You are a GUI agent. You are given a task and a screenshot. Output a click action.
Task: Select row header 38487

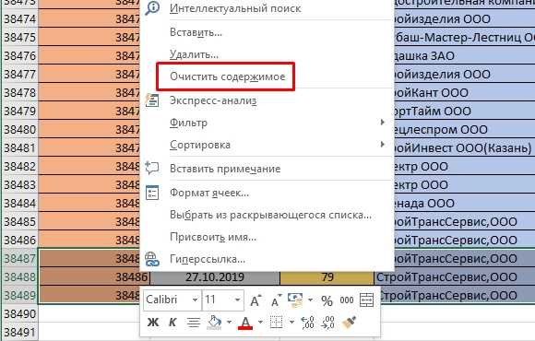pyautogui.click(x=19, y=258)
